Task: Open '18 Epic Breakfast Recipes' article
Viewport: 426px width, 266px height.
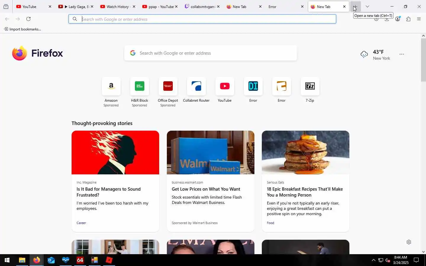Action: pos(305,192)
